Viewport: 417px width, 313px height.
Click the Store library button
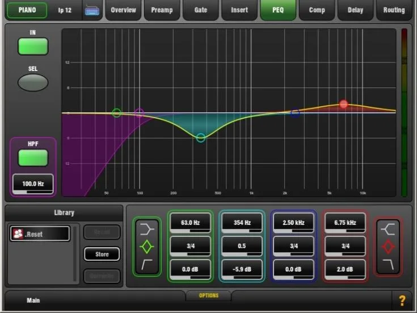tap(102, 254)
